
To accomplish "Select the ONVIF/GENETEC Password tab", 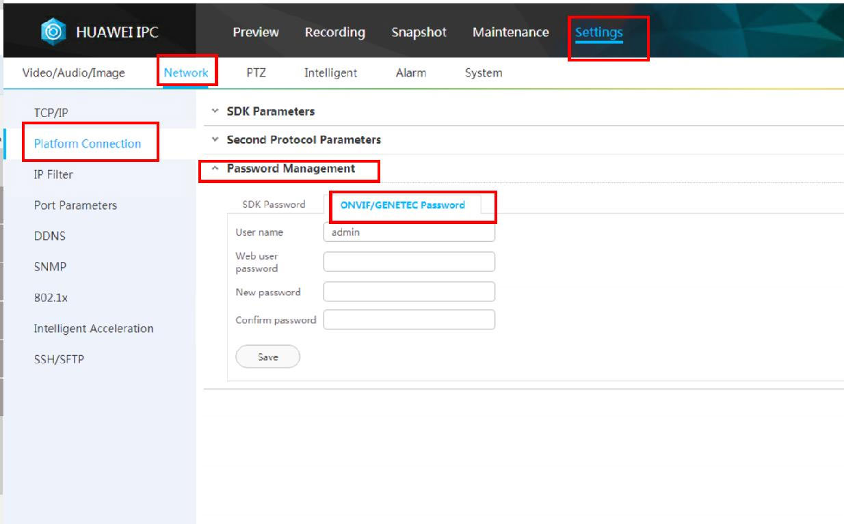I will 403,204.
